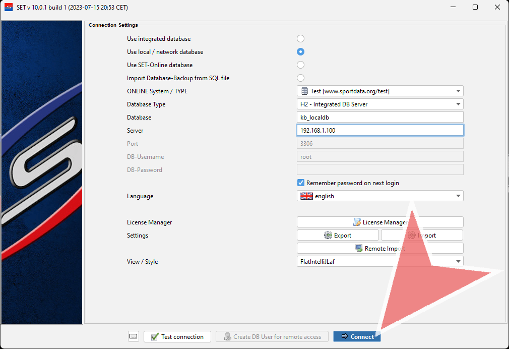
Task: Expand the View / Style dropdown
Action: tap(380, 262)
